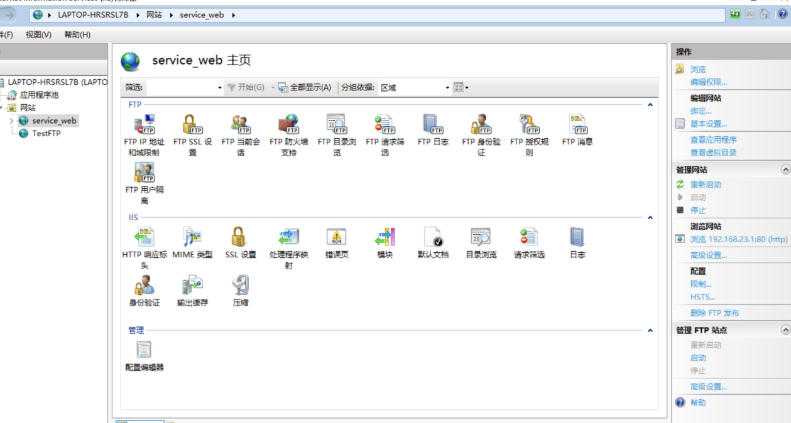791x423 pixels.
Task: Open FTP 用户隔离 feature
Action: [x=144, y=183]
